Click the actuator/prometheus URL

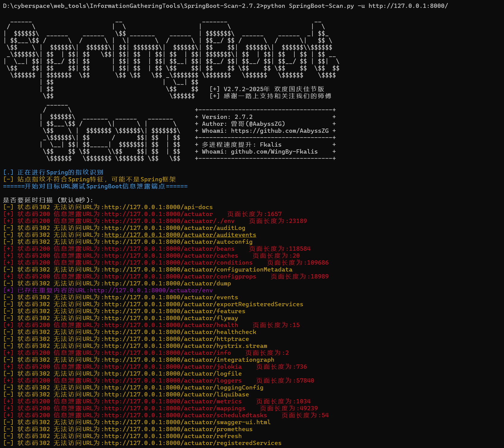point(178,429)
